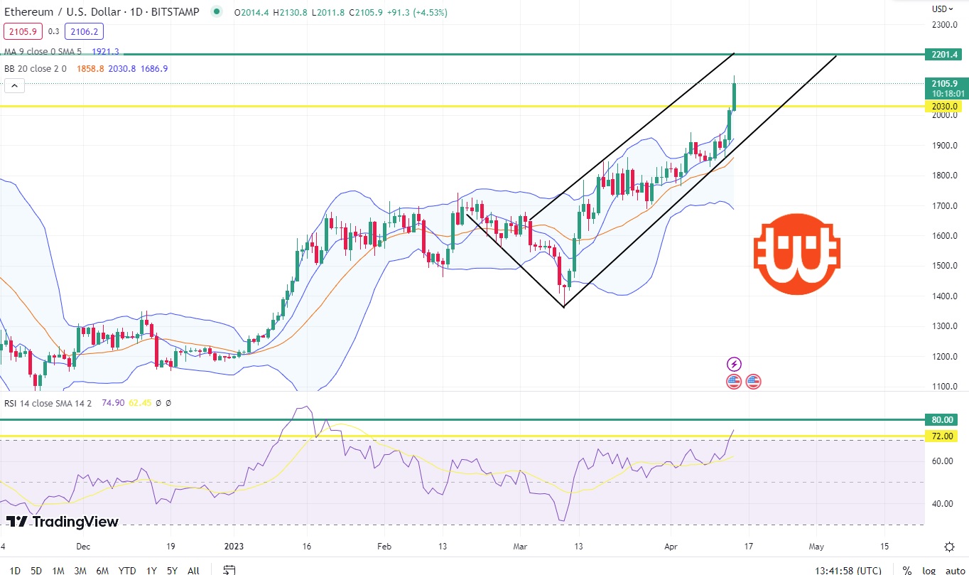
Task: Click the BB lower value 1686.9
Action: click(155, 68)
